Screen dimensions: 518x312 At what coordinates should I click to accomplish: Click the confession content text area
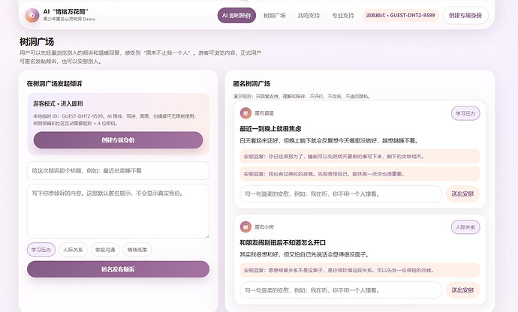coord(119,211)
